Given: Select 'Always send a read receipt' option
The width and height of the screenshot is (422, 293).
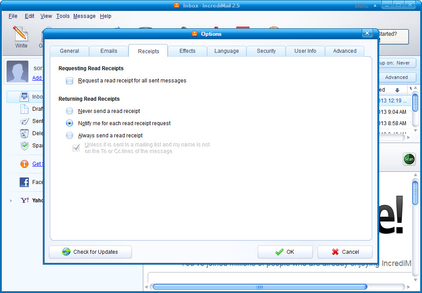Looking at the screenshot, I should 69,135.
